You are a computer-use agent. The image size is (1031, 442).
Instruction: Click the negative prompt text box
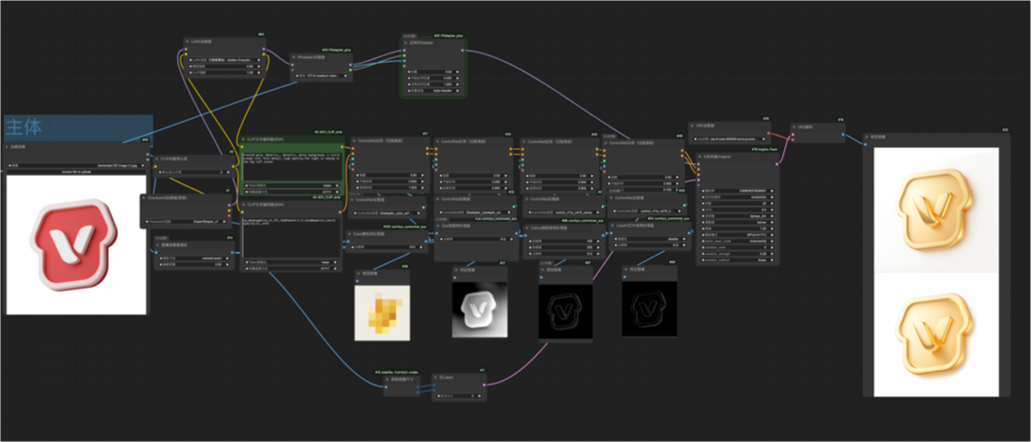tap(291, 238)
